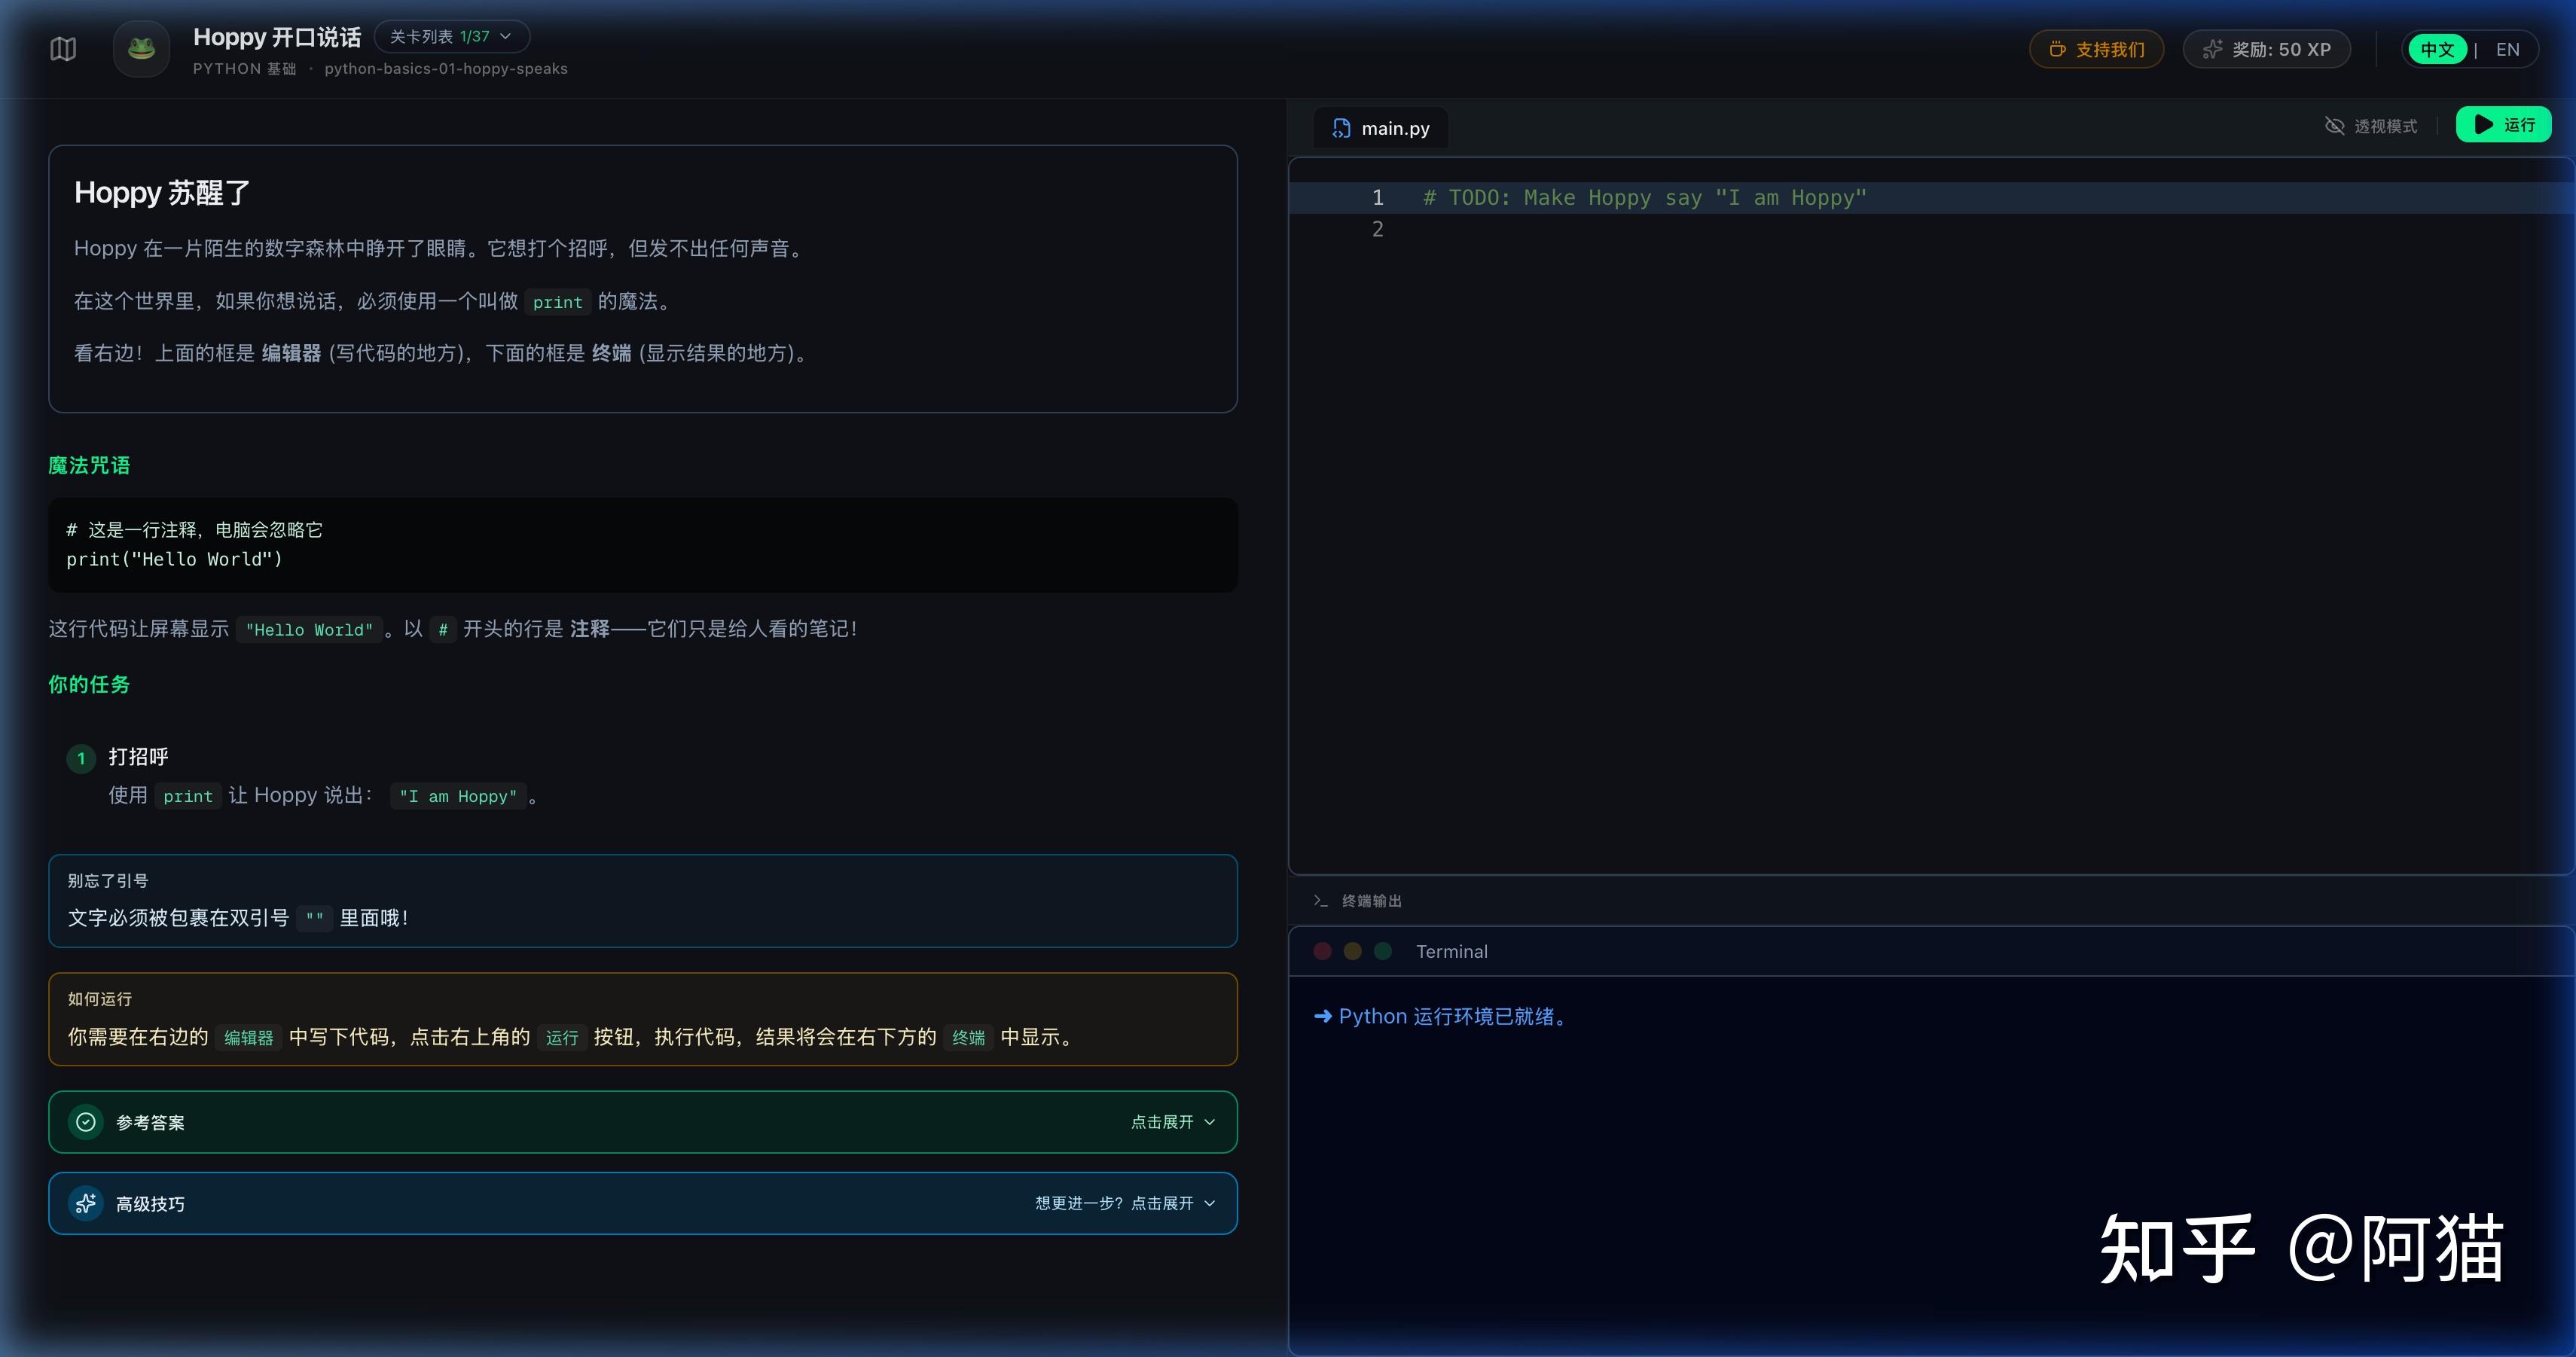
Task: Click the 支持我们 support button
Action: [2097, 50]
